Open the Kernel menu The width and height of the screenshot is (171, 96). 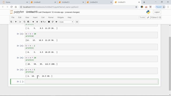click(51, 17)
